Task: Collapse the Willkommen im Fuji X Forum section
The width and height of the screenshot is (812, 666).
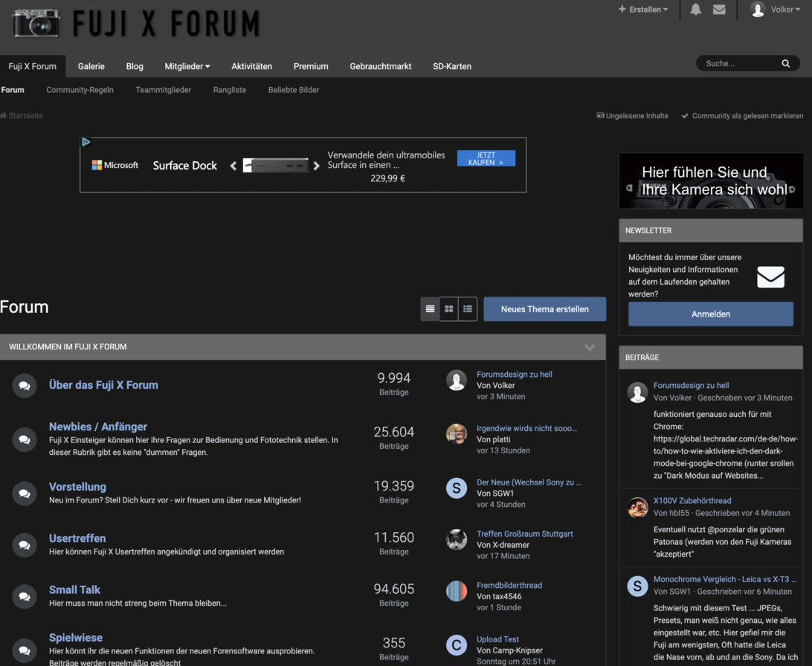Action: [590, 347]
